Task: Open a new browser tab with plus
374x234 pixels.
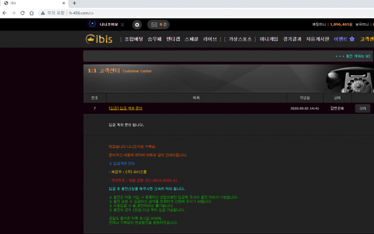Action: (x=74, y=3)
